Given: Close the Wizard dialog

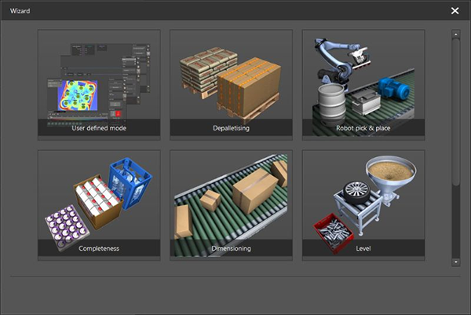Looking at the screenshot, I should 455,11.
